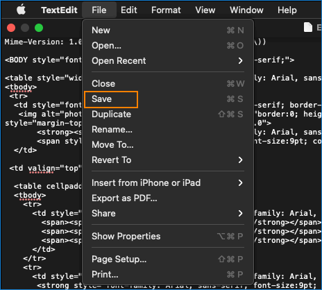Choose Print… in the File menu

point(168,275)
